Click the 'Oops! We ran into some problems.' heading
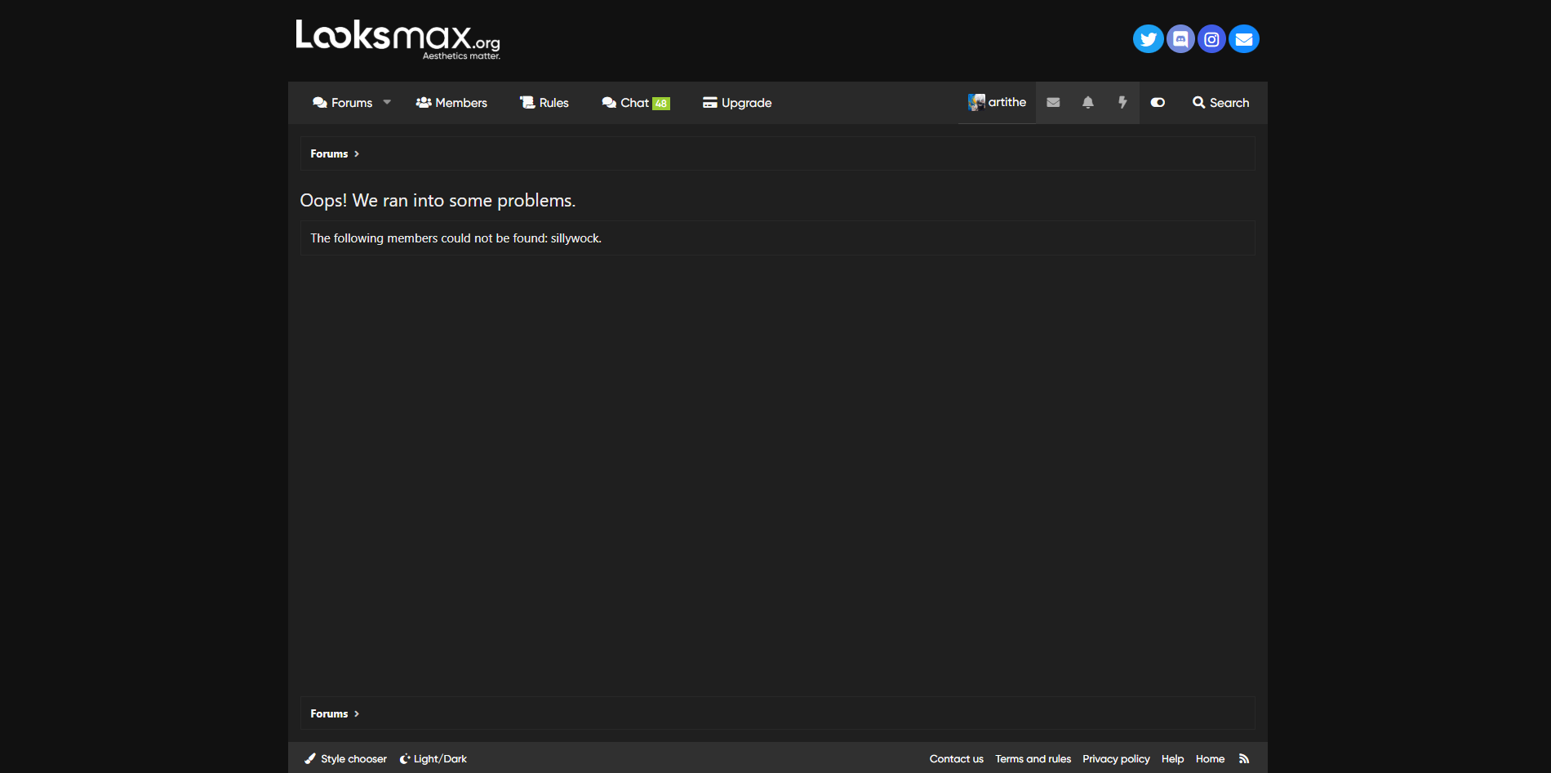 (x=438, y=201)
